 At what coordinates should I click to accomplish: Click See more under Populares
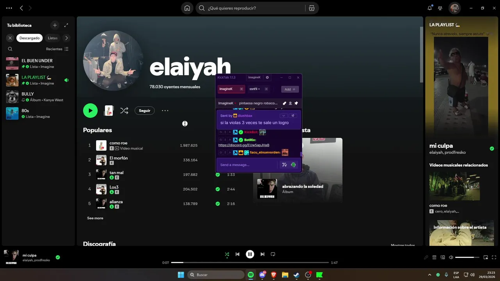pyautogui.click(x=95, y=218)
